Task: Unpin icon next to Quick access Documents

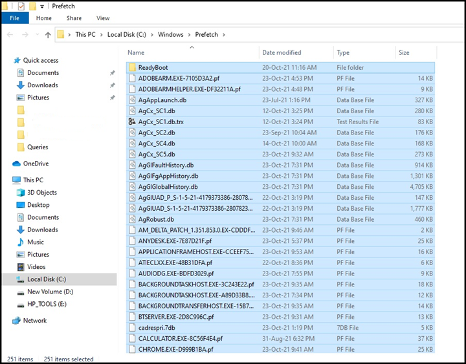Action: pos(113,73)
